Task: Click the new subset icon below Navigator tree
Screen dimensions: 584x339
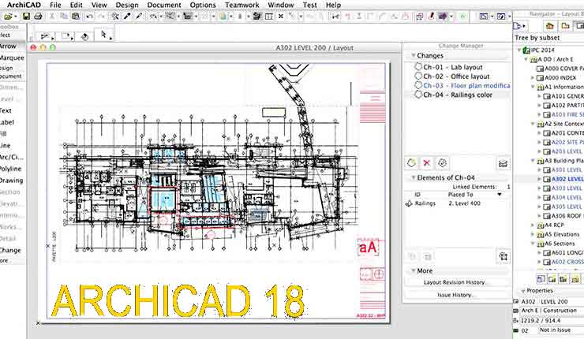Action: click(575, 279)
